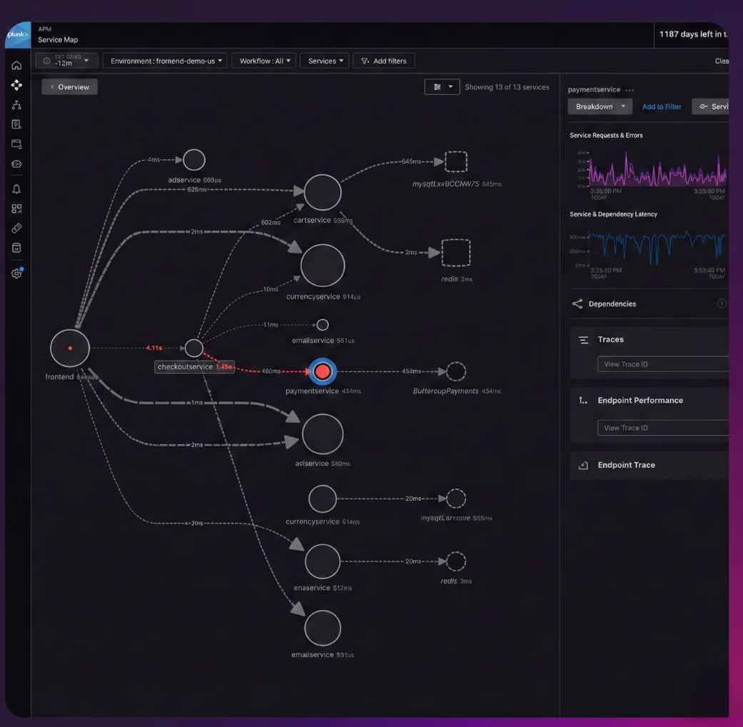Select the cartservice node
Viewport: 743px width, 727px height.
coord(323,192)
